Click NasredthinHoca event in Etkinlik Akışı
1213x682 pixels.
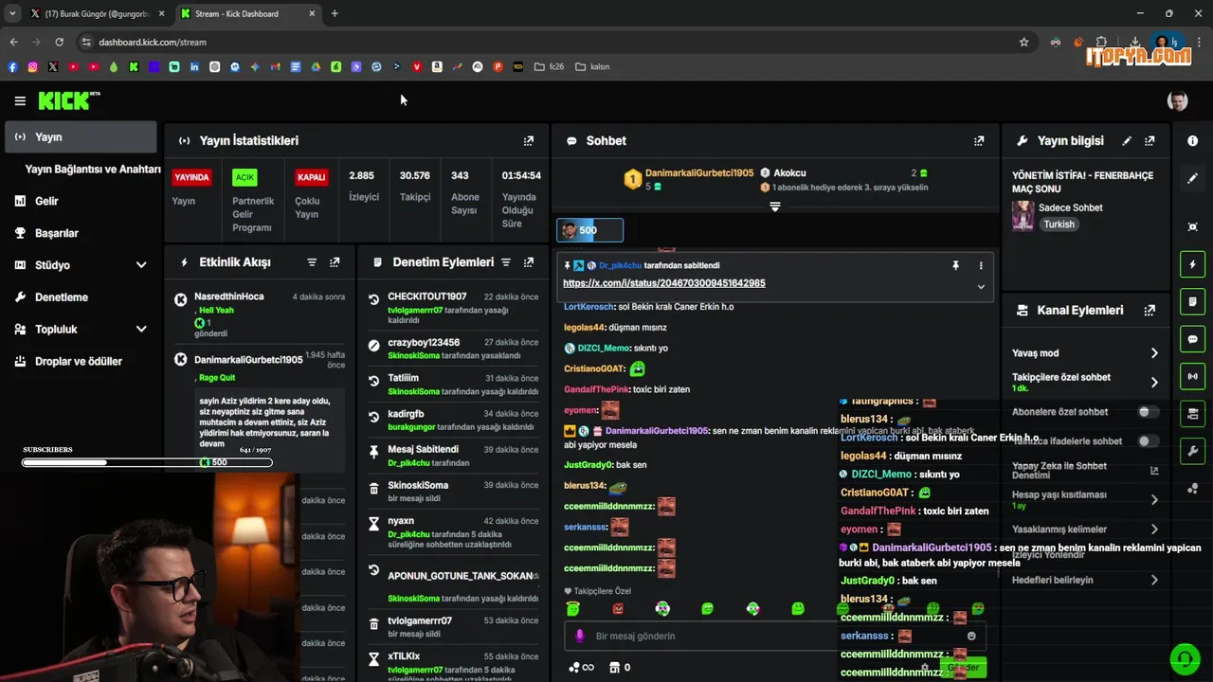point(229,296)
